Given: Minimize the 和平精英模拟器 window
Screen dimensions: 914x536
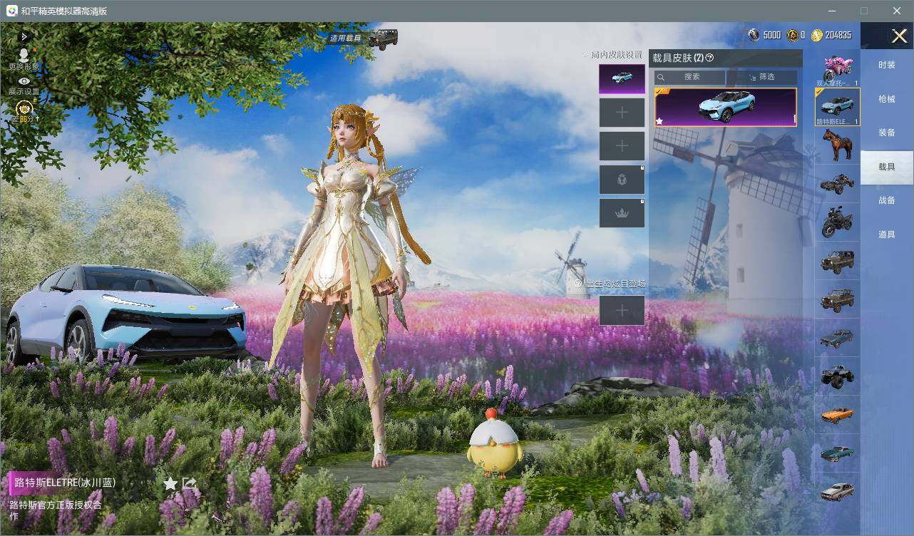Looking at the screenshot, I should (x=831, y=11).
